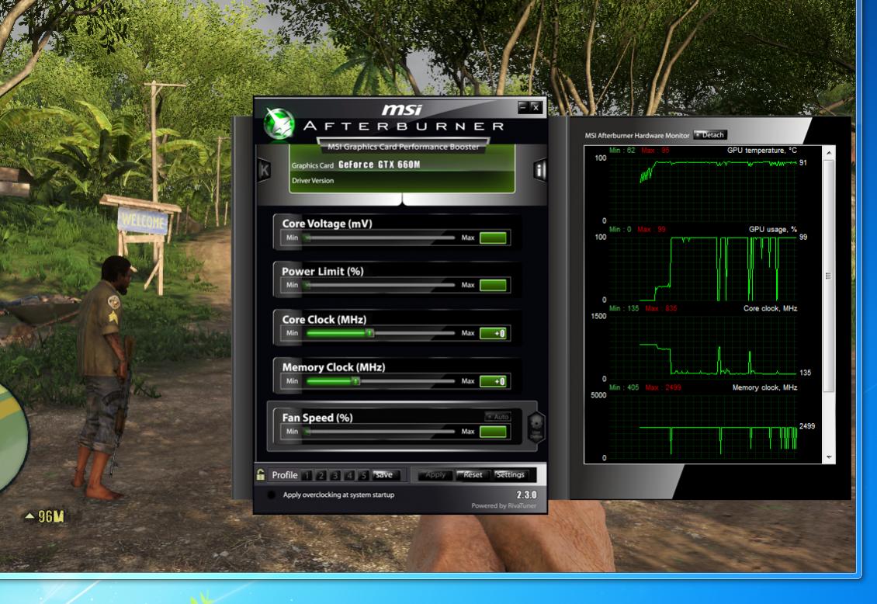
Task: Click the hardware monitor scrollbar down arrow
Action: (x=829, y=457)
